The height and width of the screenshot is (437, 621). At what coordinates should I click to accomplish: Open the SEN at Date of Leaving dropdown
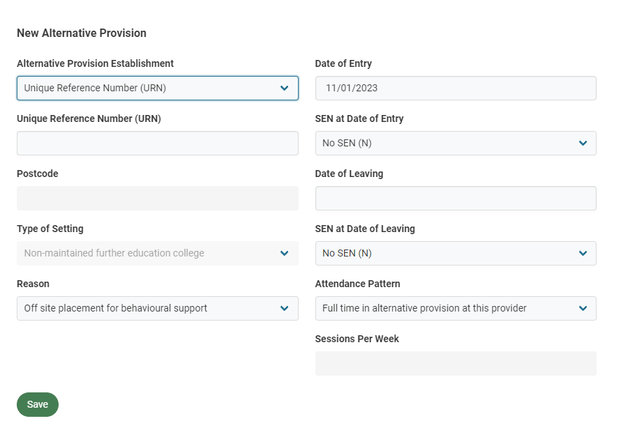pyautogui.click(x=456, y=253)
